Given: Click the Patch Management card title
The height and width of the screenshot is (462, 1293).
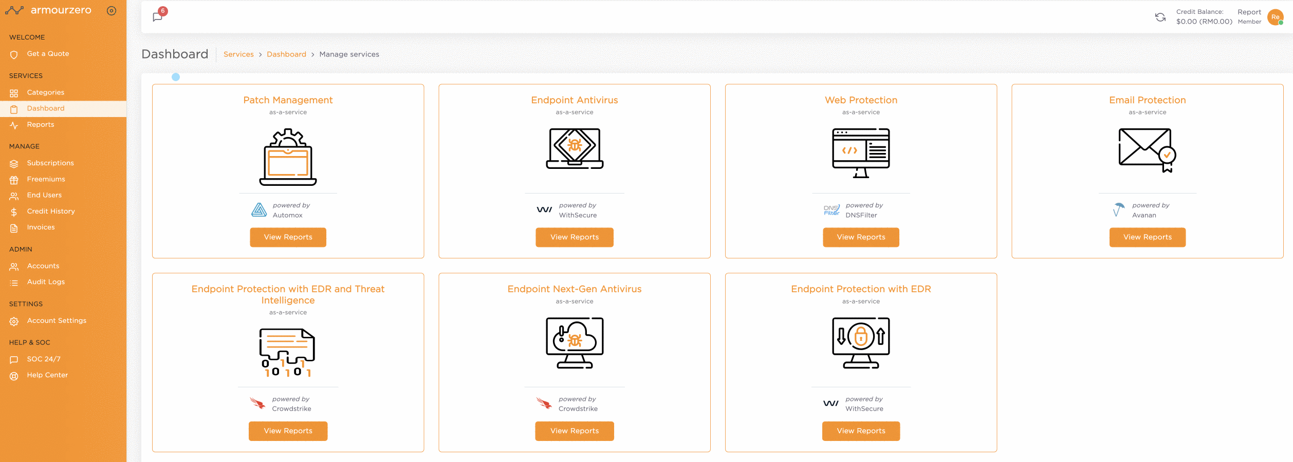Looking at the screenshot, I should click(288, 100).
